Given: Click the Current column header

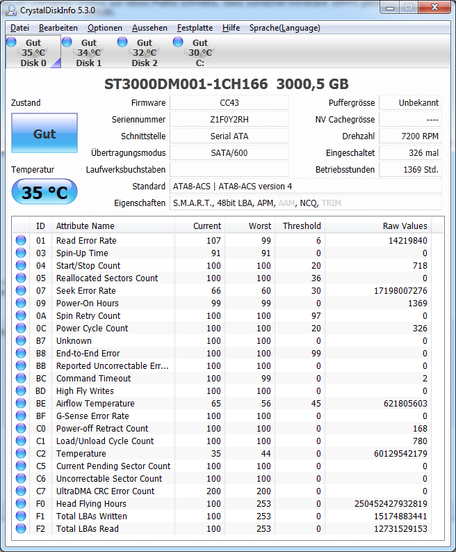Looking at the screenshot, I should click(199, 226).
